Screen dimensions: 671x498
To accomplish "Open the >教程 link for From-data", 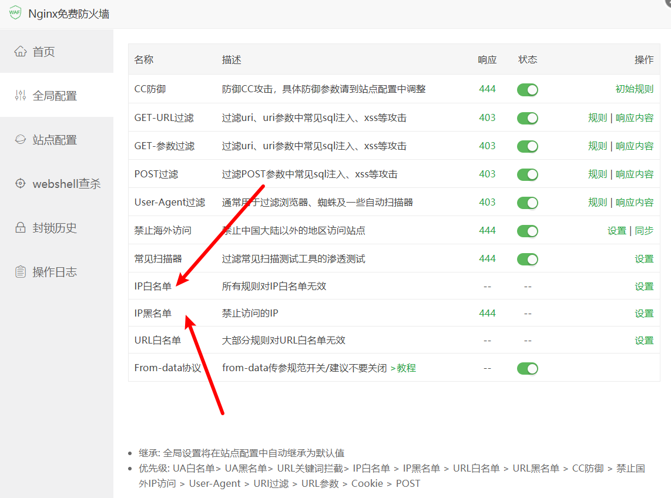I will click(403, 368).
